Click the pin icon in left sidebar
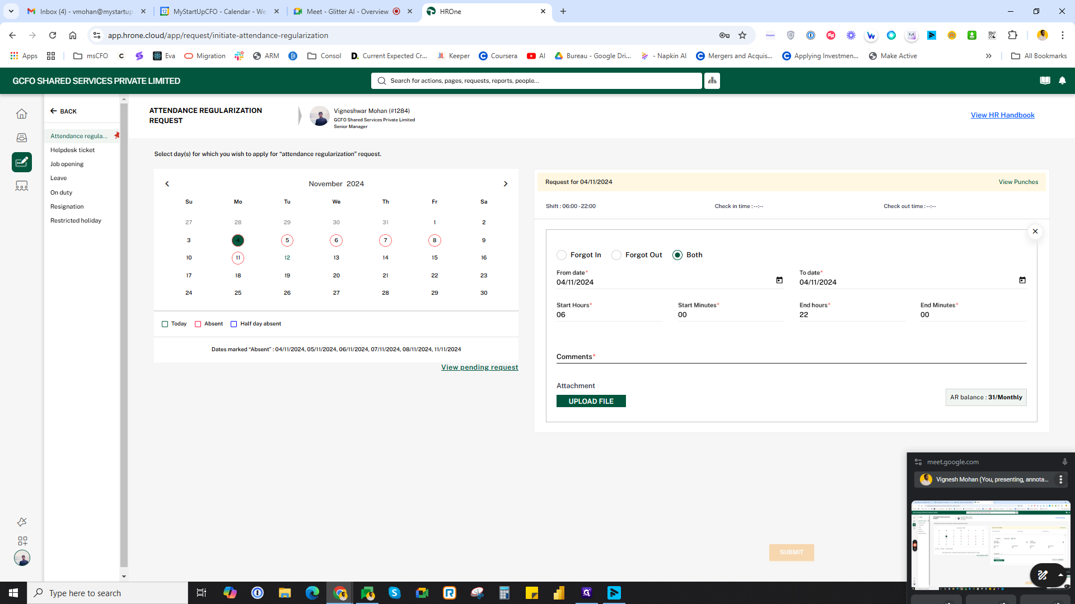 point(22,522)
